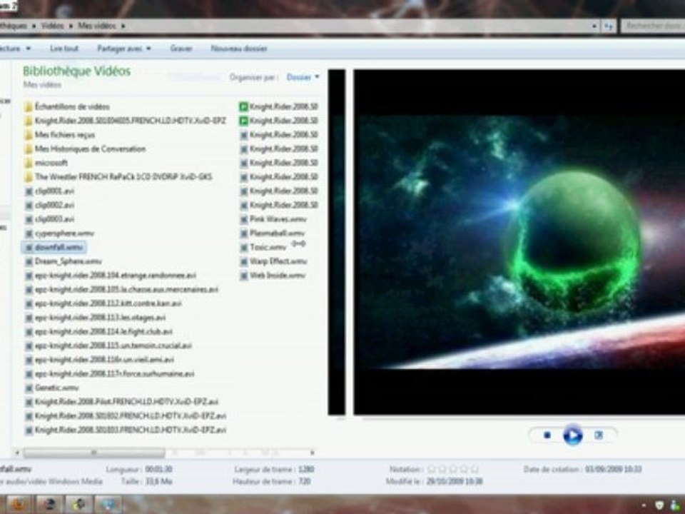The width and height of the screenshot is (685, 514).
Task: Click the Longueur value 00:01:30
Action: pos(158,469)
